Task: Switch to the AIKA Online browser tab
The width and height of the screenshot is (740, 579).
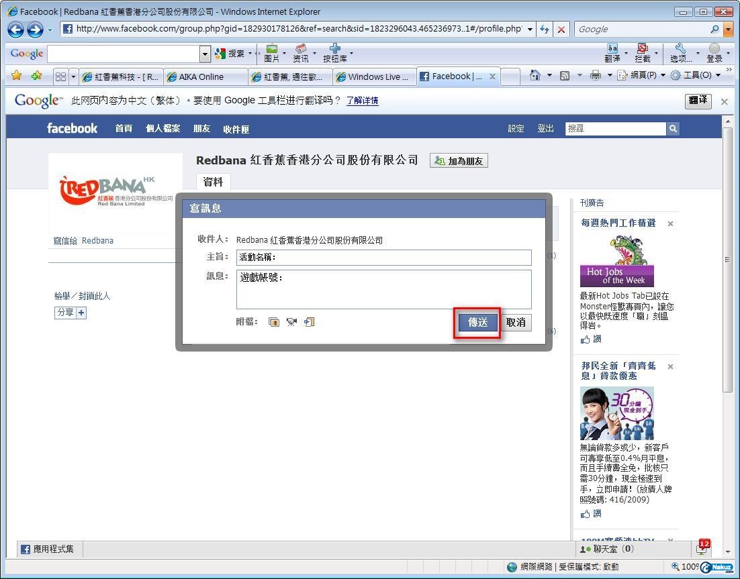Action: tap(205, 77)
